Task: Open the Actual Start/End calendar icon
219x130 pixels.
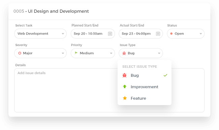Action: [158, 34]
